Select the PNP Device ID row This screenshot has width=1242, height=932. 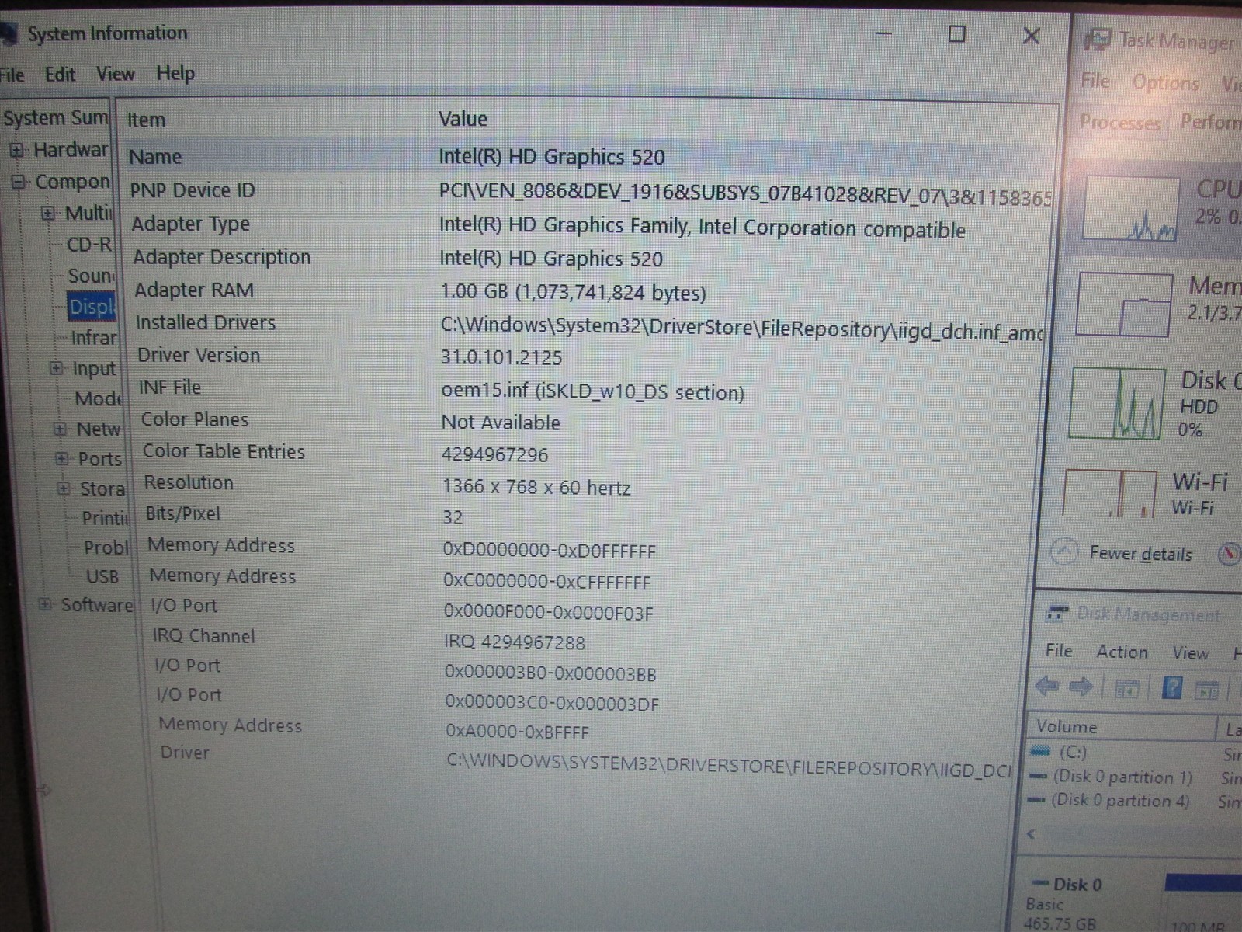coord(590,192)
